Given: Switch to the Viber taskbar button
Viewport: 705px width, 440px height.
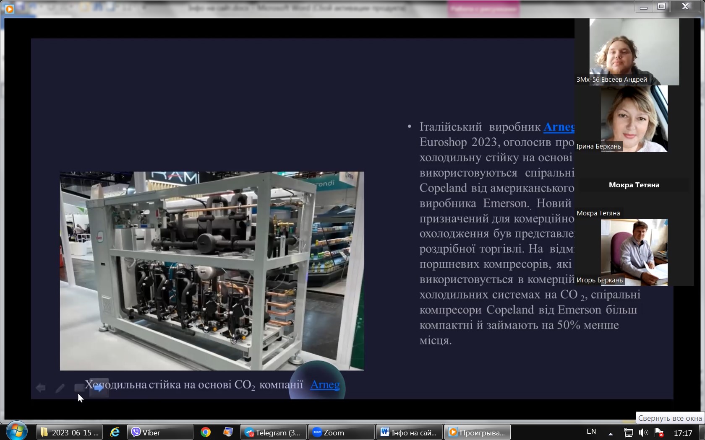Looking at the screenshot, I should [160, 432].
